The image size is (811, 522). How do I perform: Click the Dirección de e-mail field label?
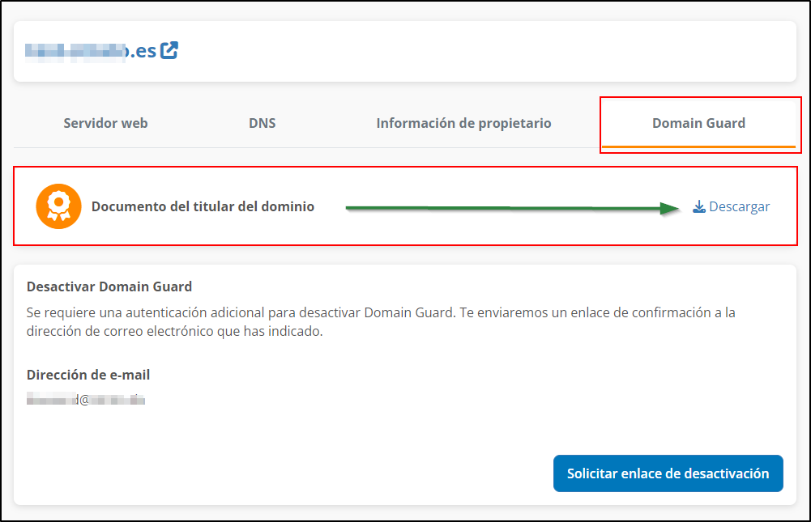88,375
